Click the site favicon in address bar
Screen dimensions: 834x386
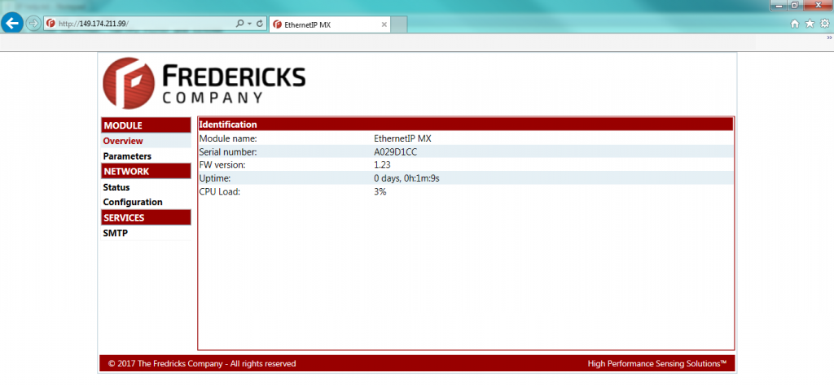point(51,24)
